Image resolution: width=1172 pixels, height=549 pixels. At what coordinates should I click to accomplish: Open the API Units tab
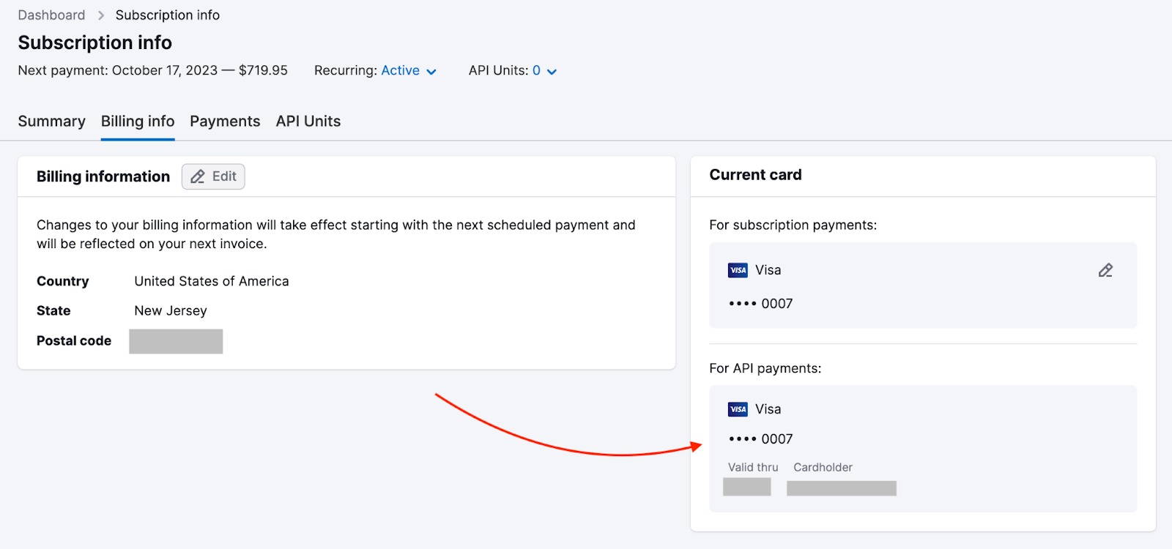(x=308, y=122)
